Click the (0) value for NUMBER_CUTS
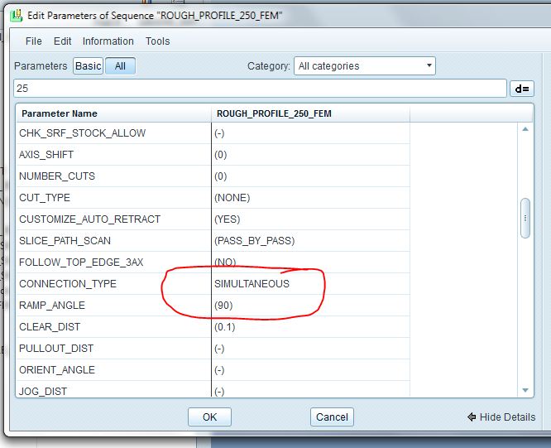The width and height of the screenshot is (551, 448). pos(221,176)
